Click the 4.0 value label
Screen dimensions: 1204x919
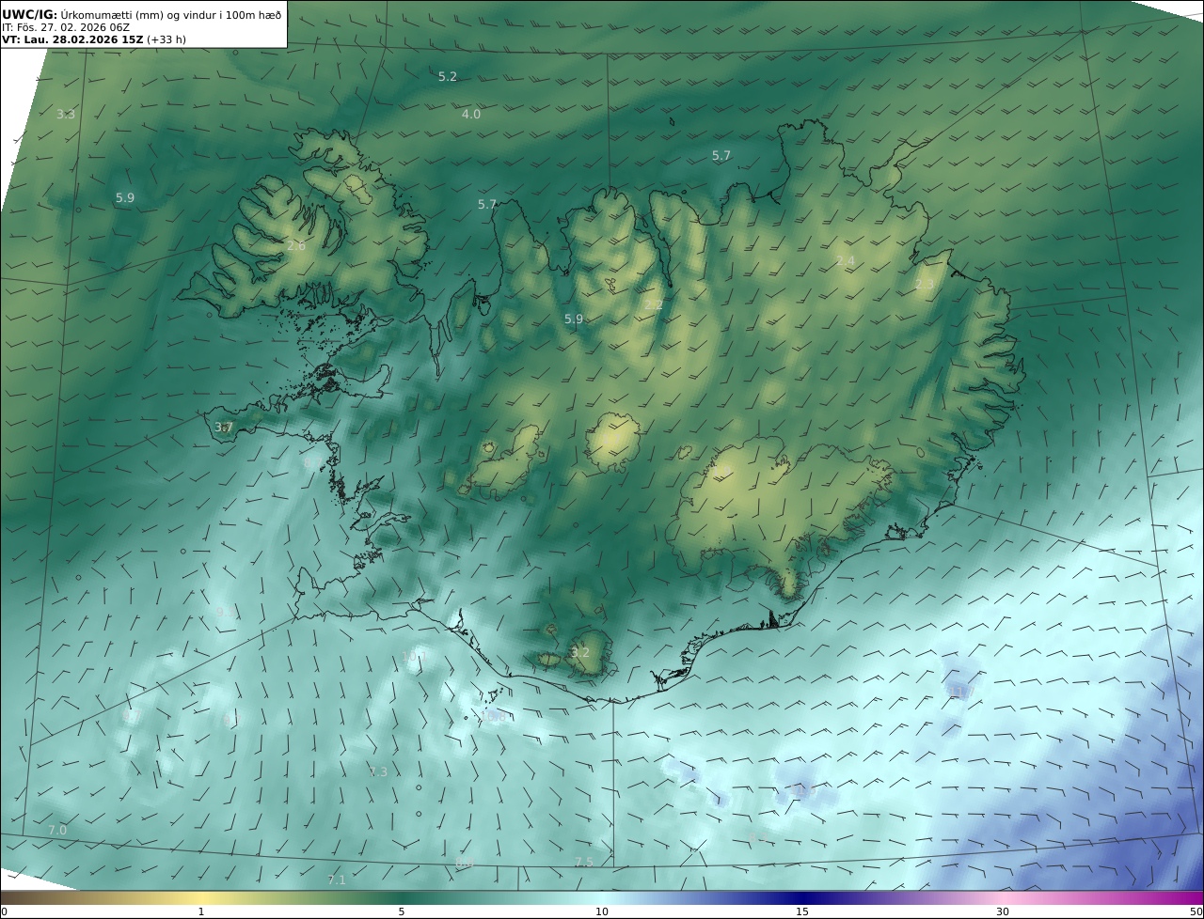471,115
